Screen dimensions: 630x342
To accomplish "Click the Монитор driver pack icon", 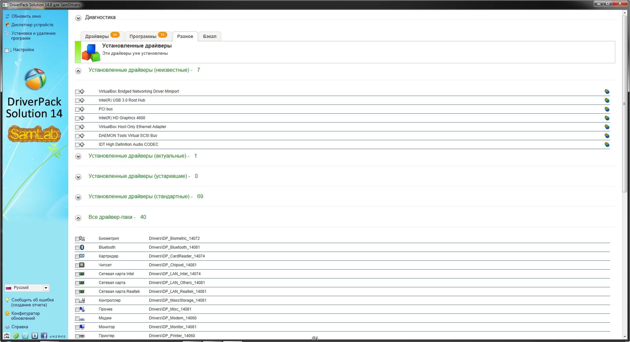I will coord(82,327).
